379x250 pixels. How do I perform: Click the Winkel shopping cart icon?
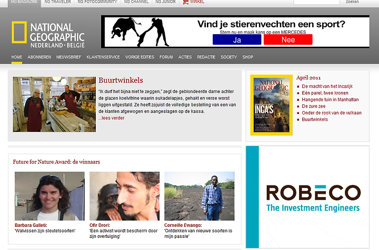(x=185, y=2)
